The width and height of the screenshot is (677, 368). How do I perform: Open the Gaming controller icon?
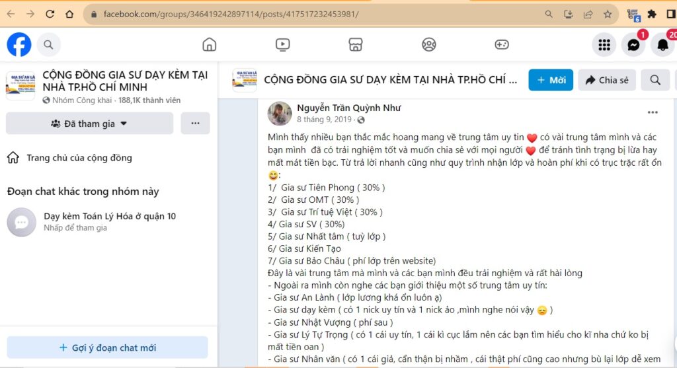502,44
